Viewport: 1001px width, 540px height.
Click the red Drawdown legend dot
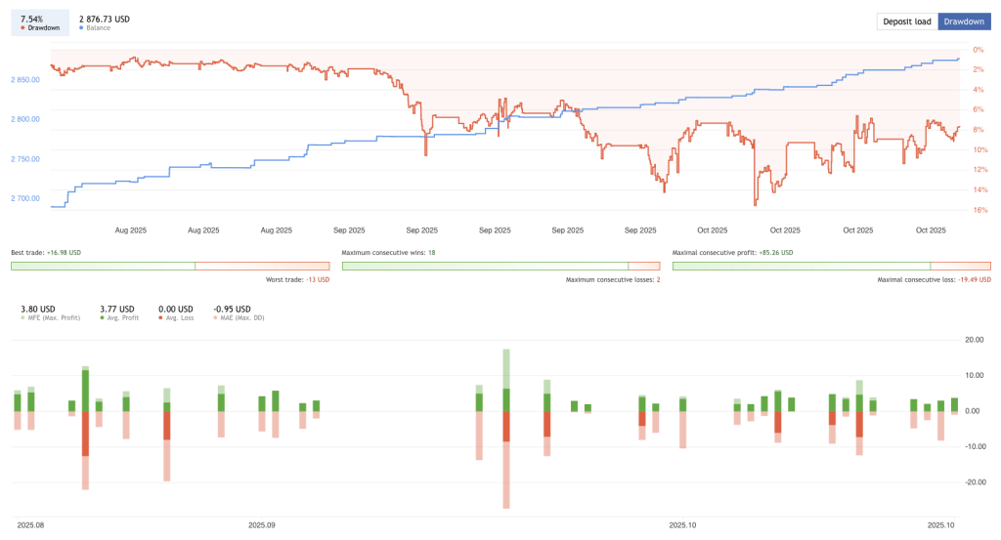pos(22,28)
